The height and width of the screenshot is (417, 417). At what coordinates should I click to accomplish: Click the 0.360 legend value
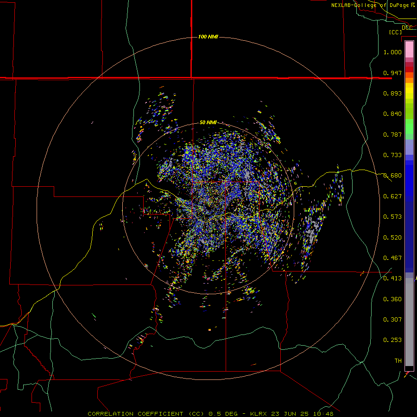(392, 299)
